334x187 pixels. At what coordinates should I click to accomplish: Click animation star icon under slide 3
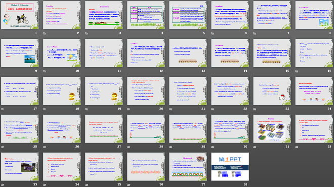(86, 33)
